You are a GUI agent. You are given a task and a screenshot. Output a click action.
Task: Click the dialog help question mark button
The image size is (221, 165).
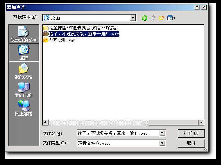197,7
